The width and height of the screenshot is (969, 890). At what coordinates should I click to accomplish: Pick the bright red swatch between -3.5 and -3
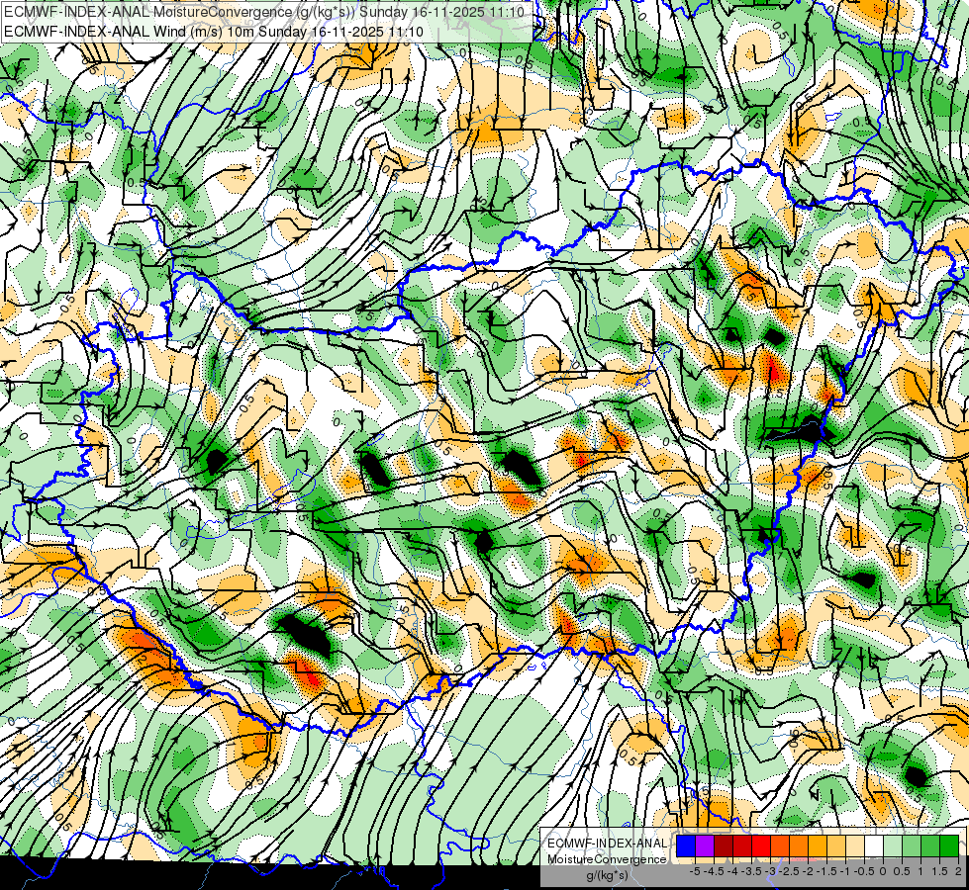pos(761,846)
